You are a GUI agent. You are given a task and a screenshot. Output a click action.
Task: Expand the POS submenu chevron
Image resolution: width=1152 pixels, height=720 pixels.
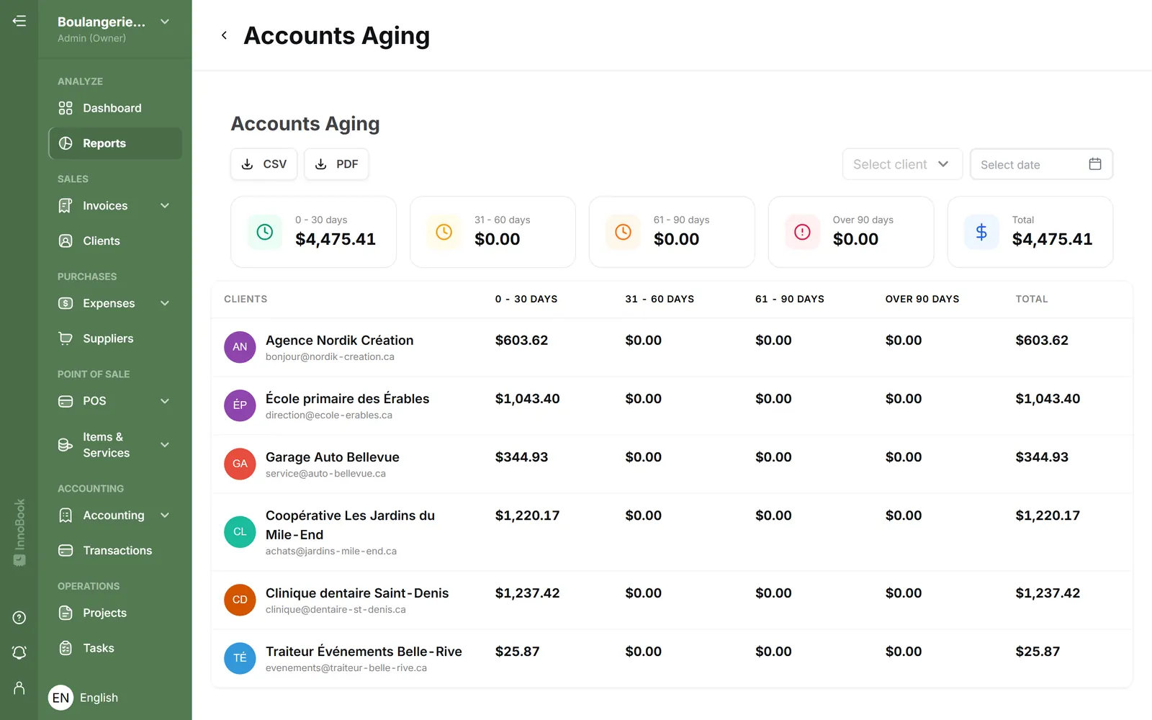coord(165,401)
